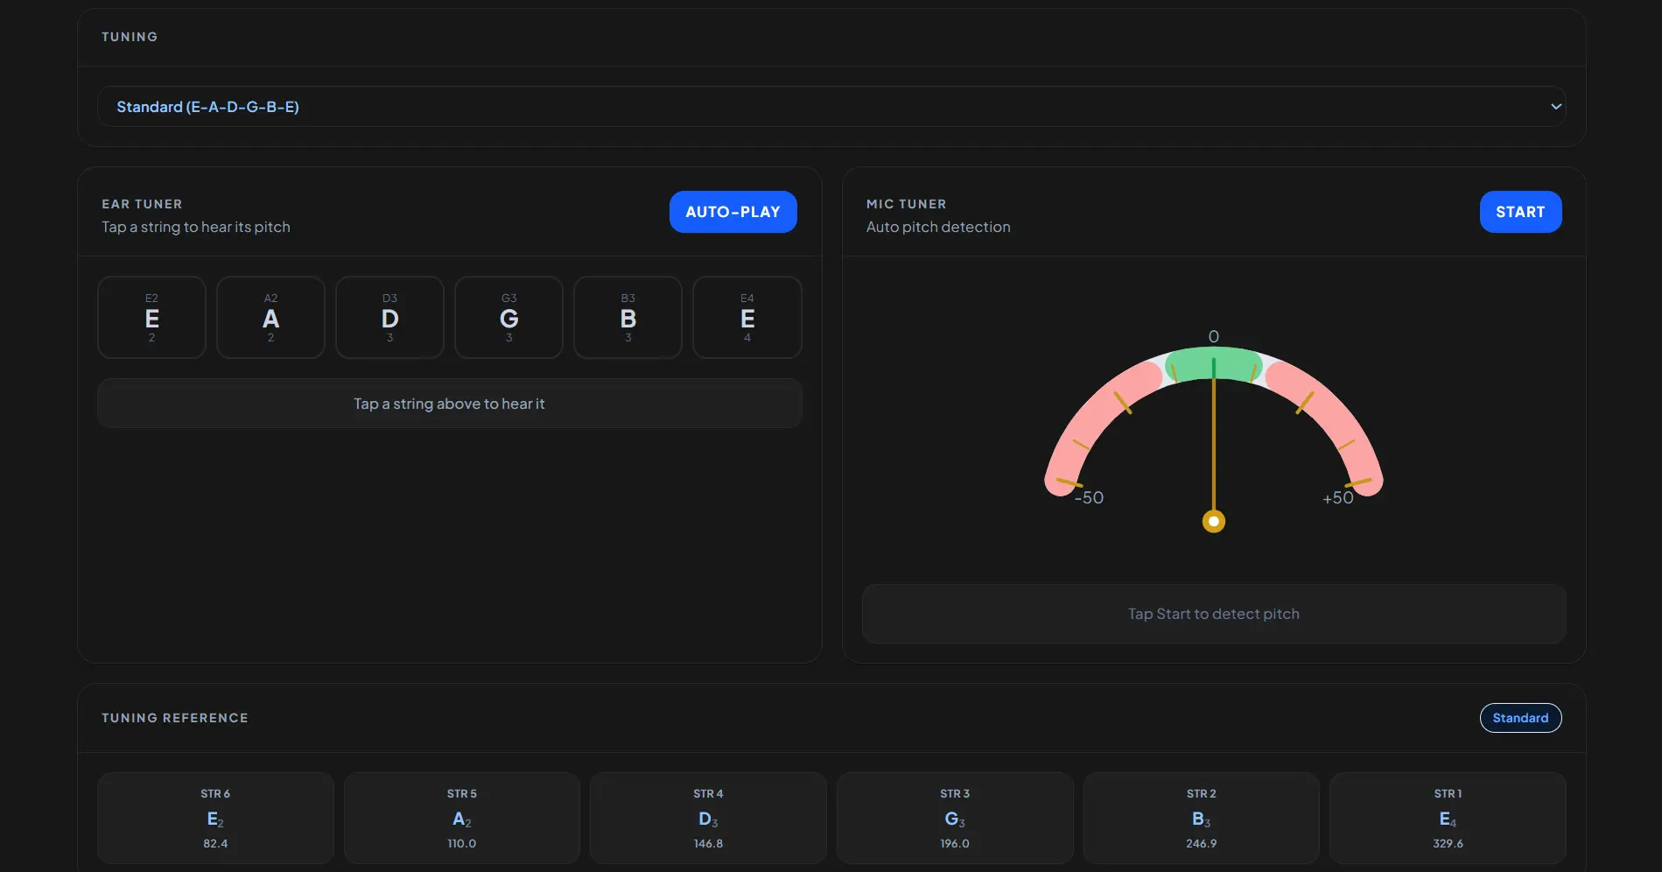Select STR 2 B3 reference card
Screen dimensions: 1662x872
[1201, 818]
